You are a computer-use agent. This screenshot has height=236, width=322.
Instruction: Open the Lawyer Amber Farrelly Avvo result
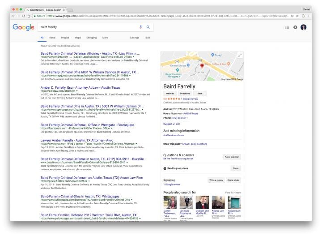pos(77,141)
